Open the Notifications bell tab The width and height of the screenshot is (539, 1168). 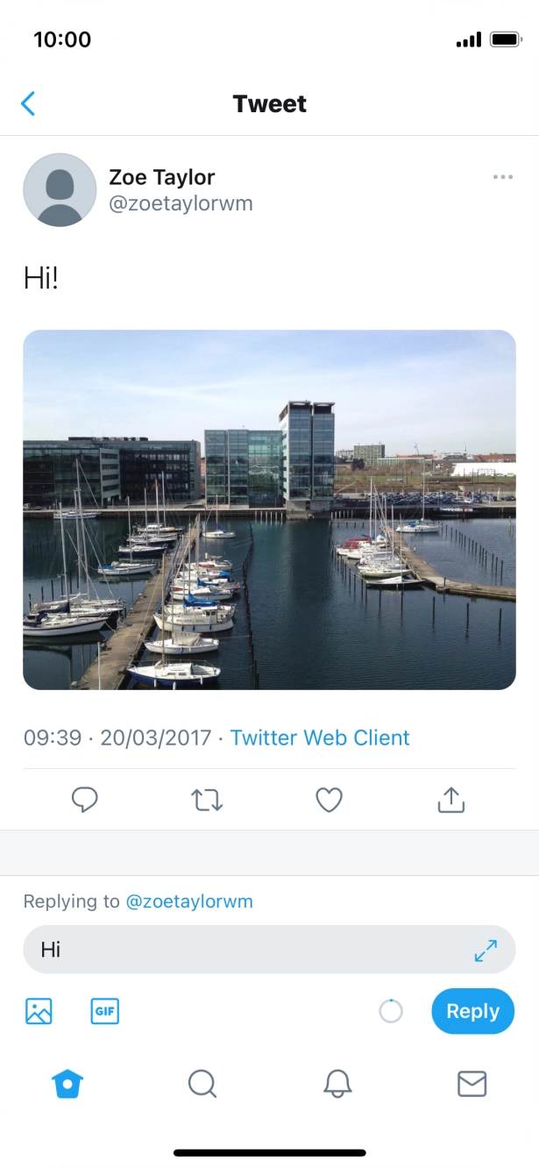pyautogui.click(x=337, y=1085)
